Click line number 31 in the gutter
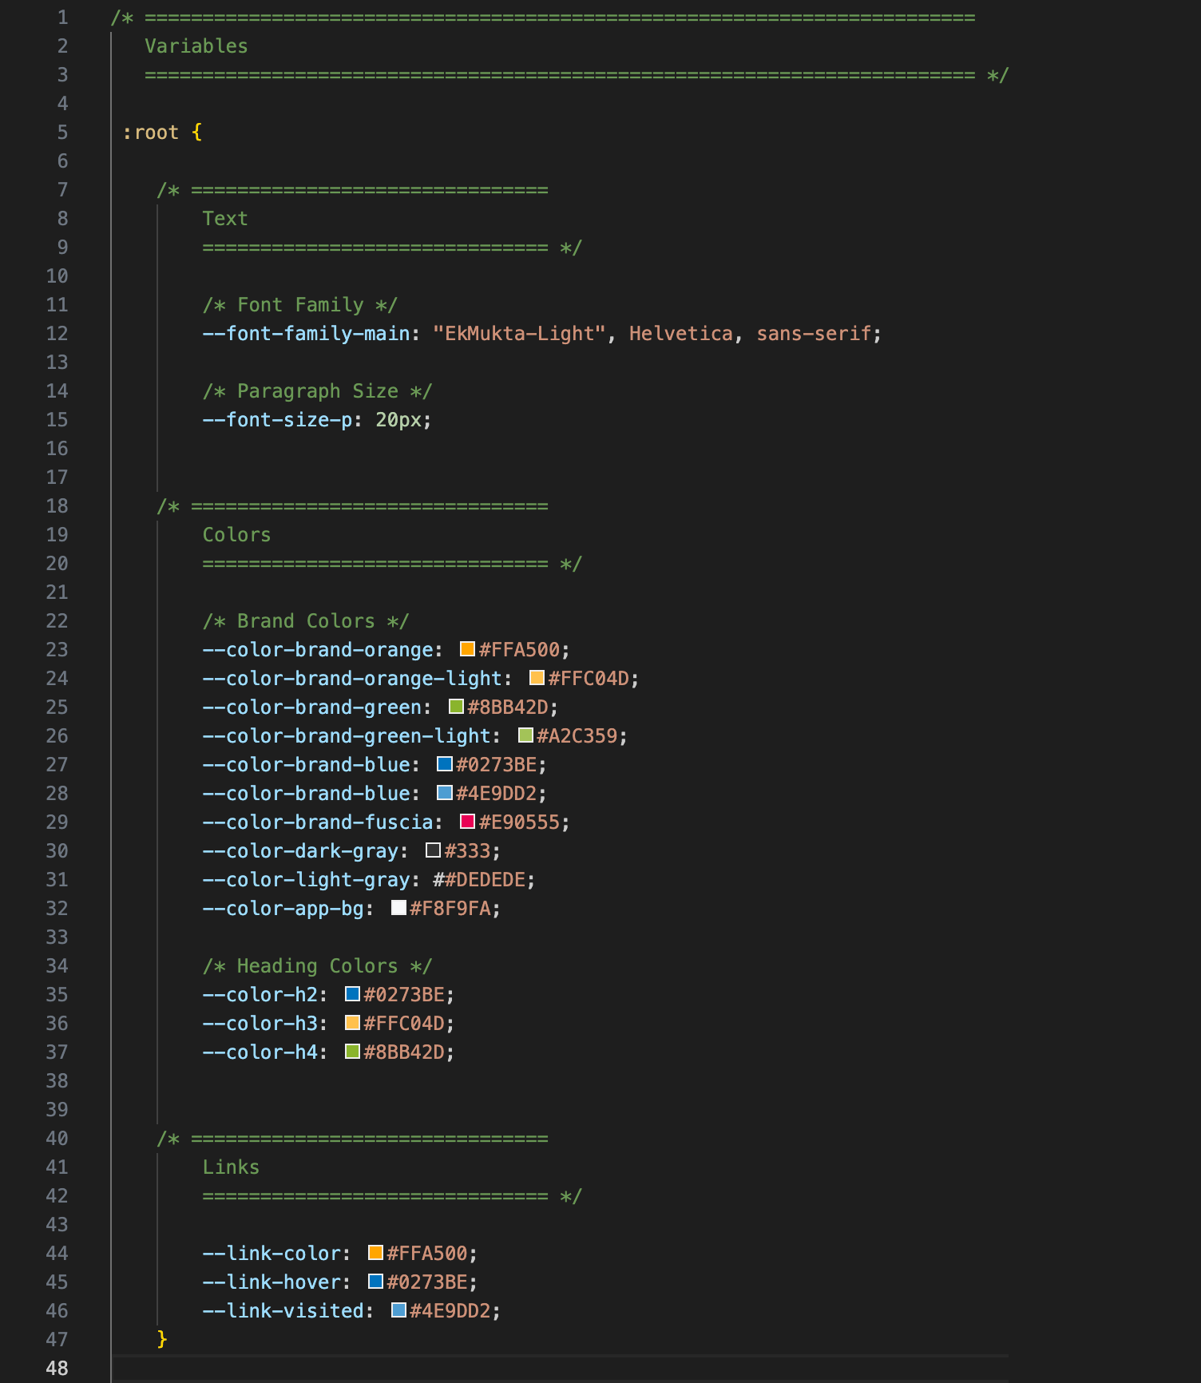The image size is (1201, 1383). pos(57,880)
